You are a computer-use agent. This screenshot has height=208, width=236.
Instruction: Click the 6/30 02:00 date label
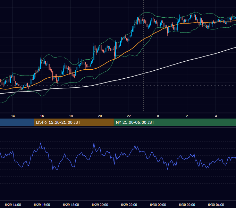(x=187, y=205)
